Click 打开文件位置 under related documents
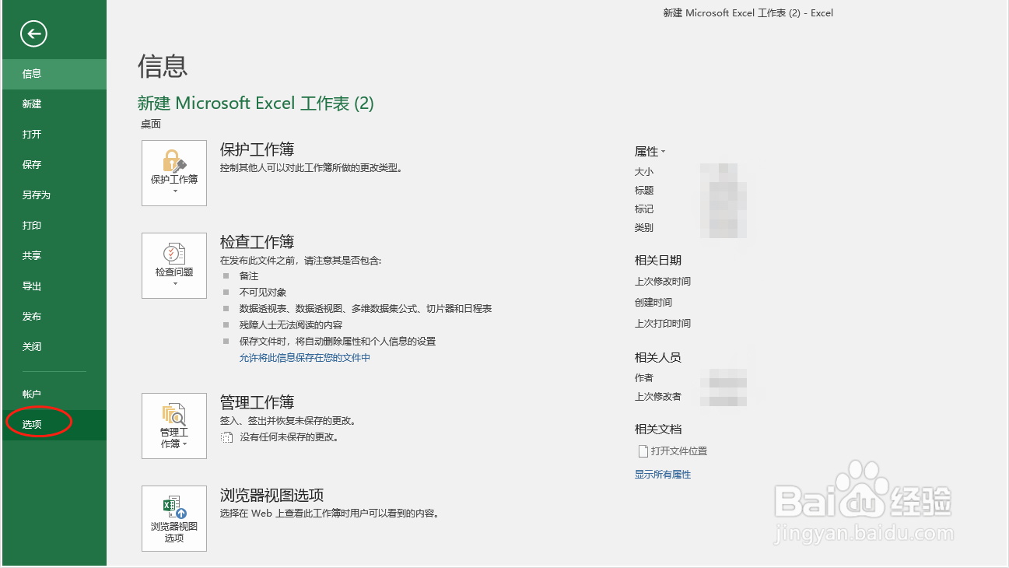 pyautogui.click(x=672, y=451)
